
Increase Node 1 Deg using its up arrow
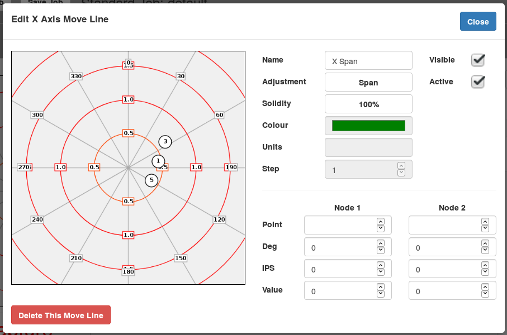[380, 244]
